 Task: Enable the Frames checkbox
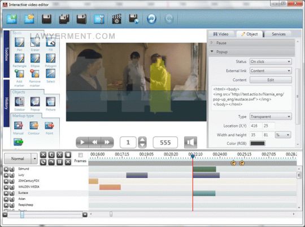pyautogui.click(x=80, y=155)
